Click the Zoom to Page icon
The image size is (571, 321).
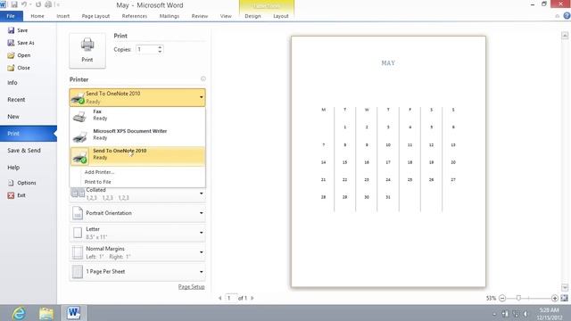click(x=565, y=298)
